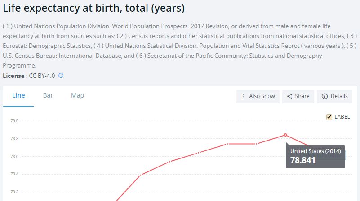
Task: Switch to the Bar tab
Action: click(48, 96)
